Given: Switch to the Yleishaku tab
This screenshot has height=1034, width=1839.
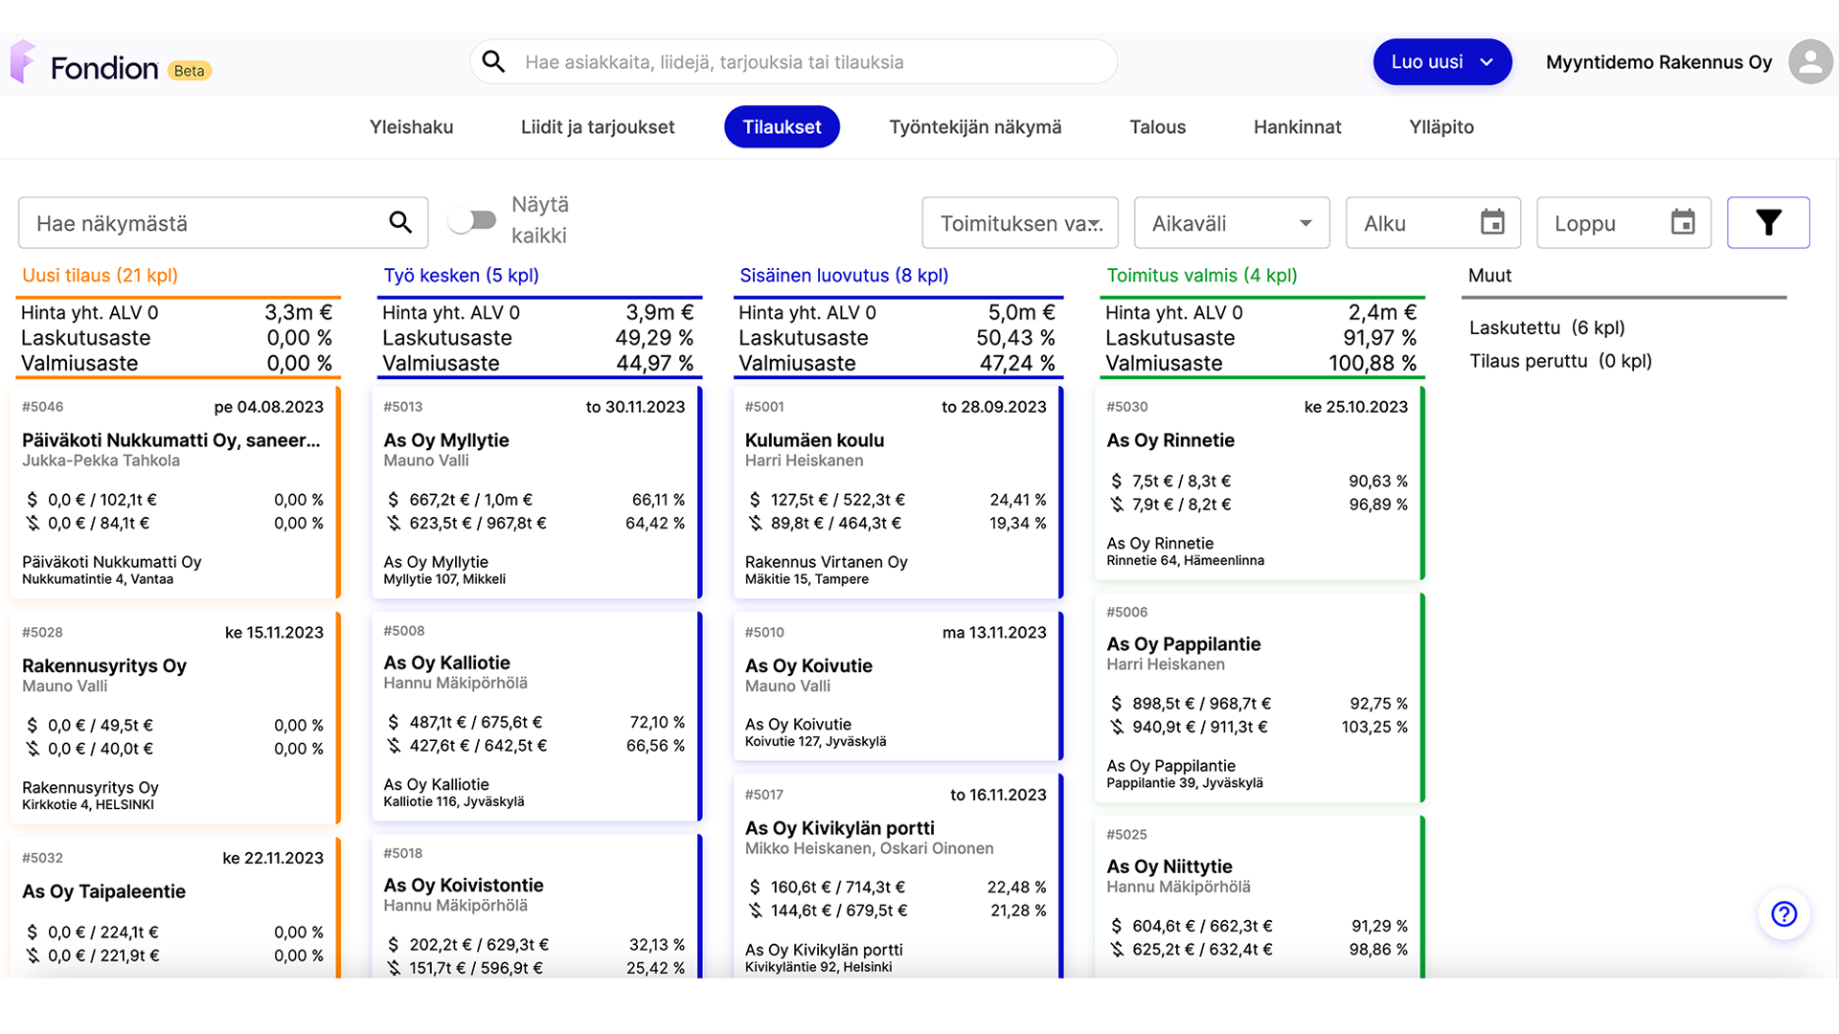Looking at the screenshot, I should click(412, 126).
